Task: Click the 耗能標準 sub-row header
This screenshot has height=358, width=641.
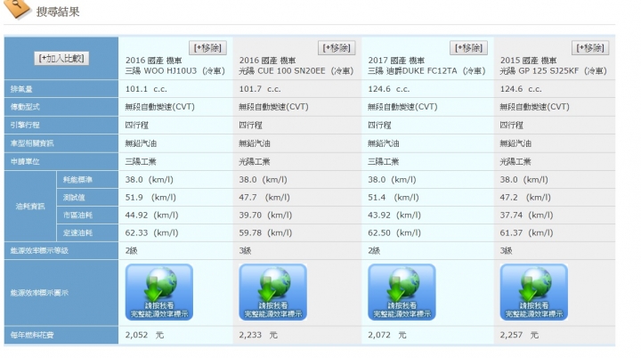Action: (87, 180)
